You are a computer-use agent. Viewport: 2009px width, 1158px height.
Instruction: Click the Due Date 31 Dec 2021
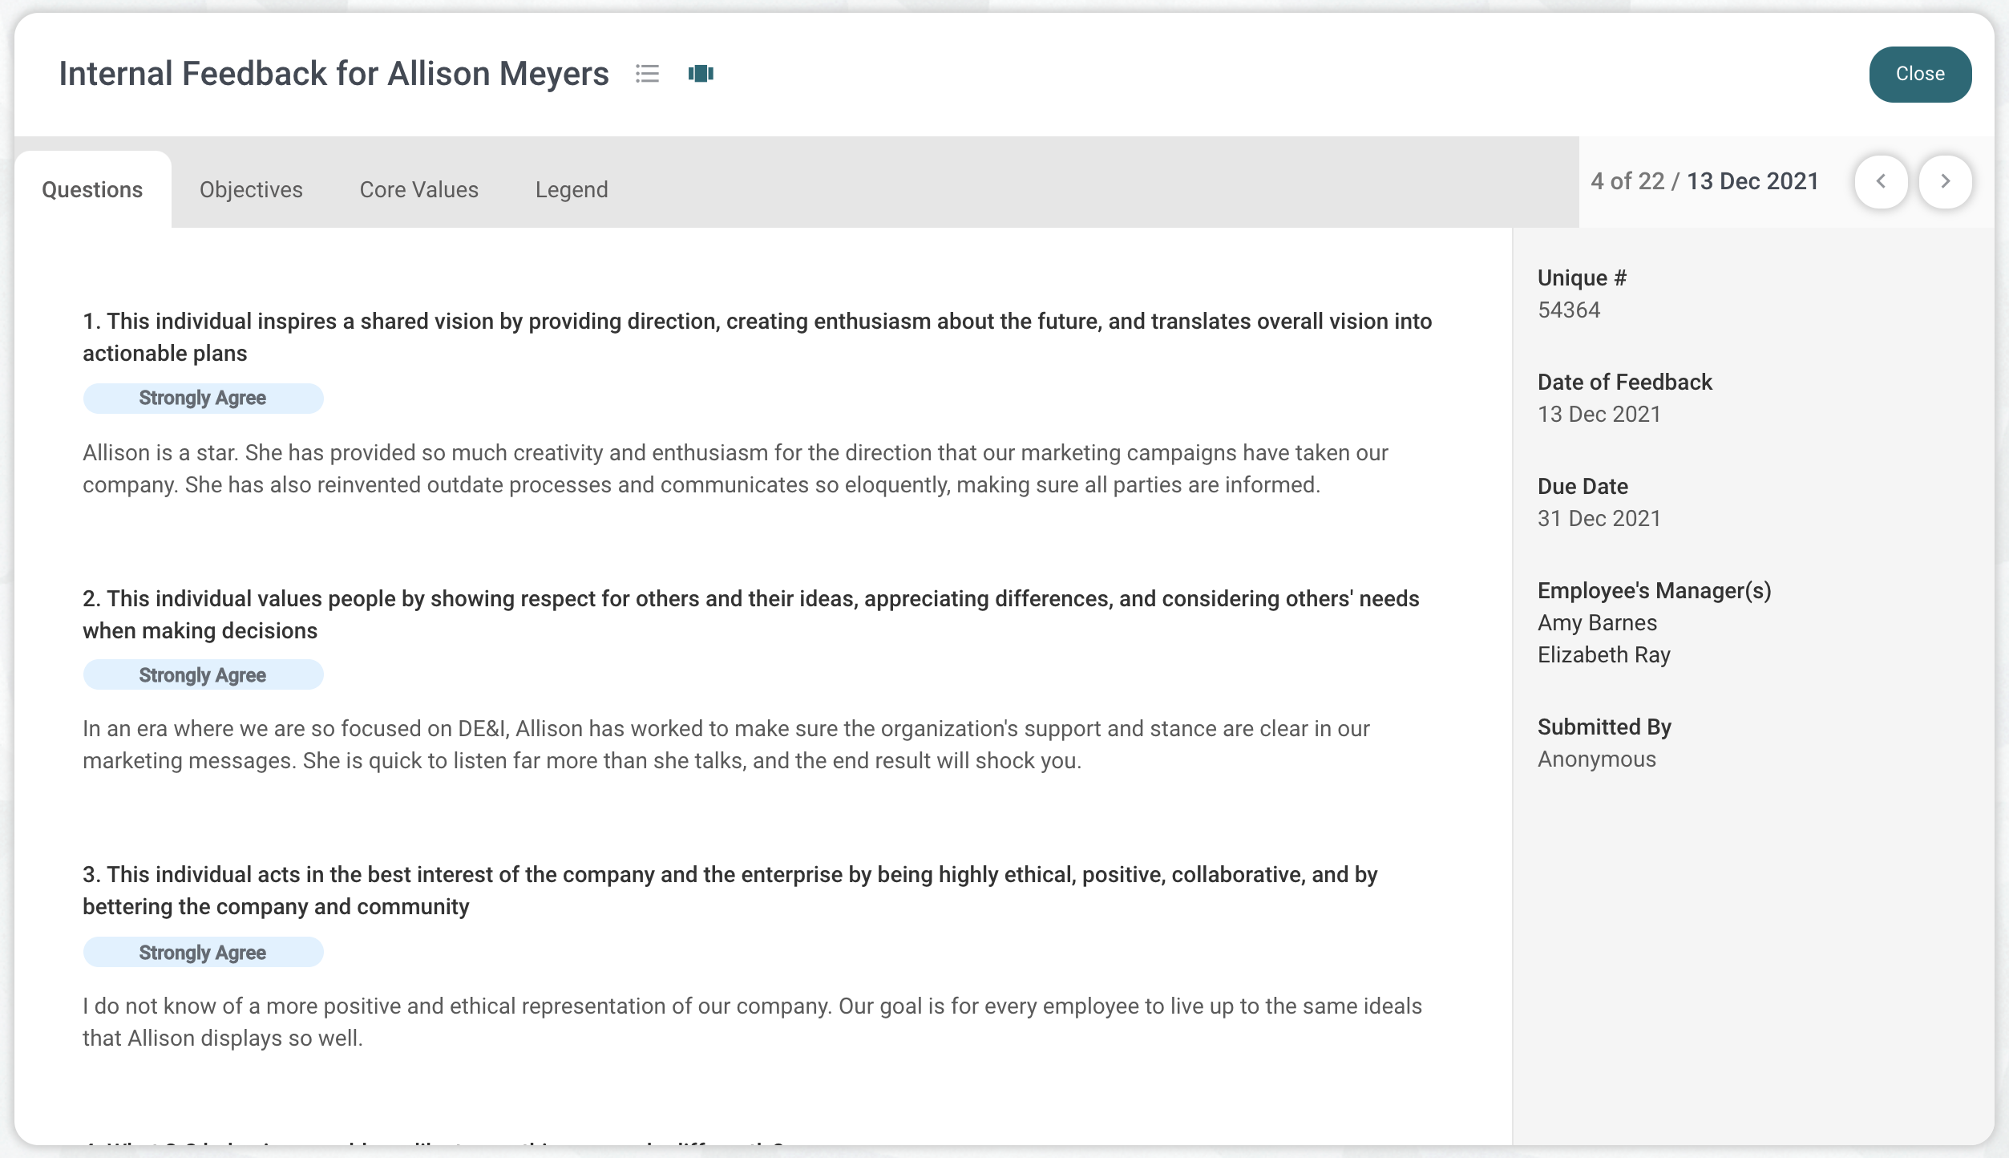(x=1598, y=518)
